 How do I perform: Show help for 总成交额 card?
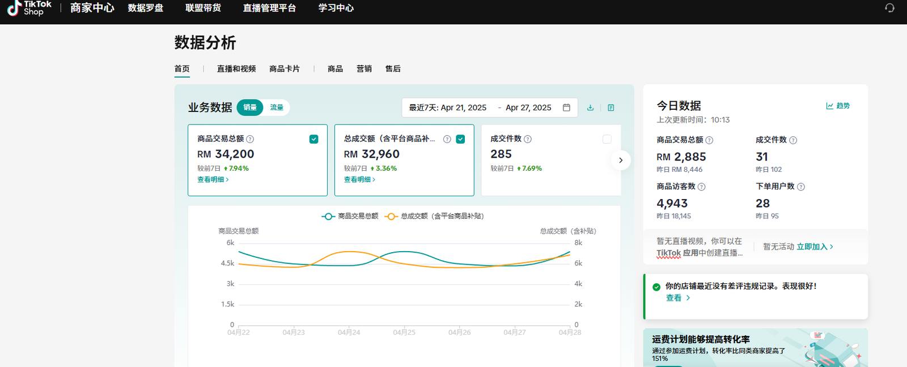click(x=447, y=139)
